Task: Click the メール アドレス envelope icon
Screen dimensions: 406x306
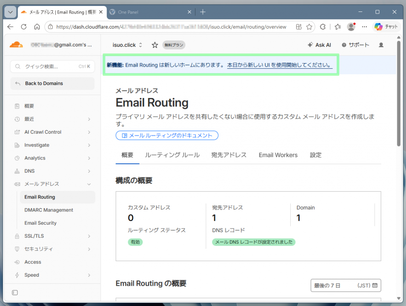Action: pos(17,184)
